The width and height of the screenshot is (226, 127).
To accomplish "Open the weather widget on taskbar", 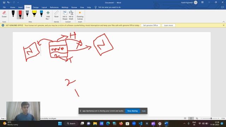I will coord(11,123).
